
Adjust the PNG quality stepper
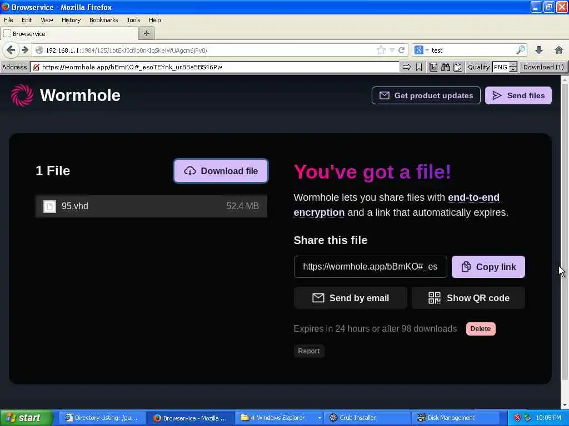coord(513,67)
